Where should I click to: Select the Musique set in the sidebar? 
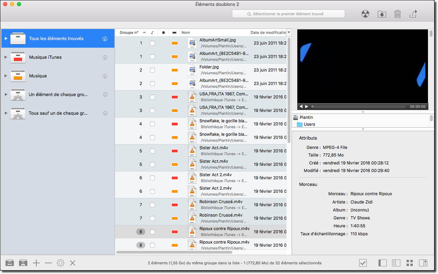coord(57,76)
